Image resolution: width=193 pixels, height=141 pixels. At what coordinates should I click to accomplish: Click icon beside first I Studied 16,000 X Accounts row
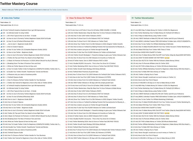(67, 63)
